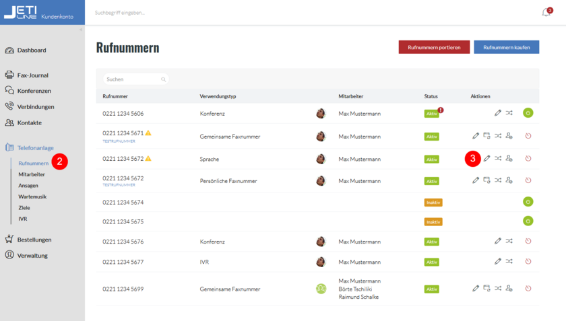The image size is (566, 321).
Task: Go to Fax-Journal in the sidebar
Action: pyautogui.click(x=32, y=75)
